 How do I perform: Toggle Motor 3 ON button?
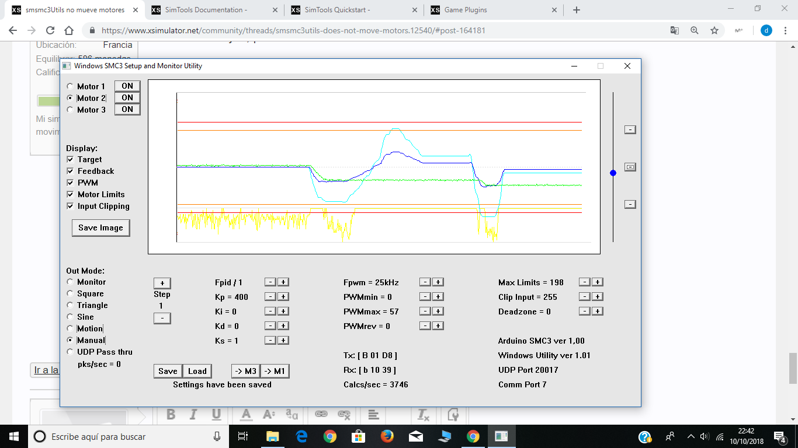tap(127, 110)
